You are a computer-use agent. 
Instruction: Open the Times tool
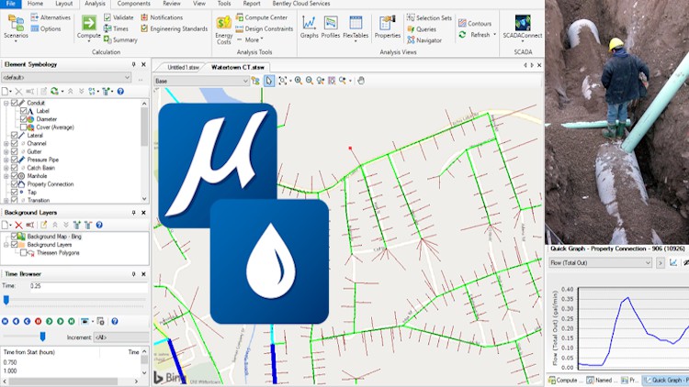(116, 28)
